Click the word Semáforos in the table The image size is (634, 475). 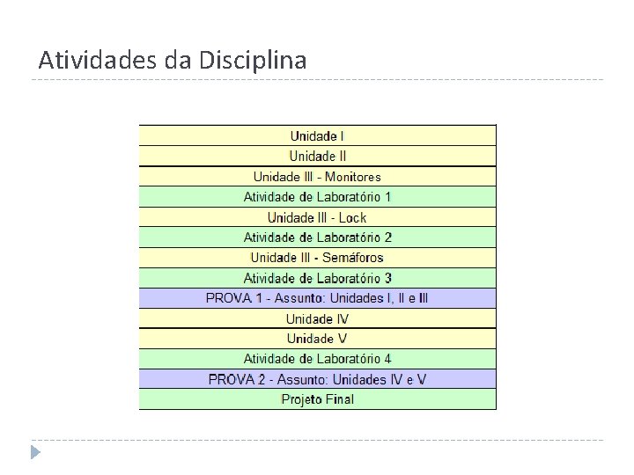click(x=352, y=258)
